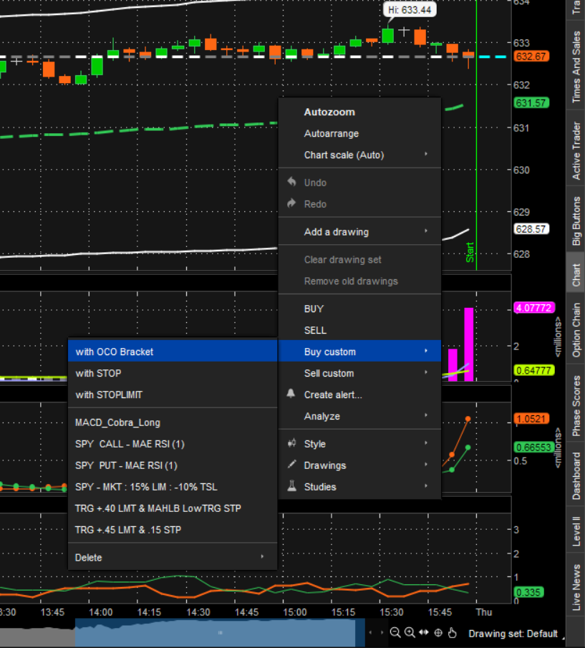This screenshot has width=585, height=648.
Task: Switch to the Active Trader side tab
Action: tap(576, 151)
